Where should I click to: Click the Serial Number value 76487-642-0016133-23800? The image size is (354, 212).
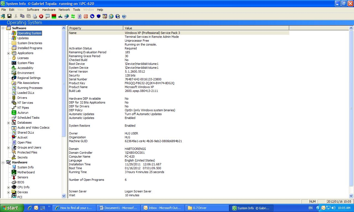coord(143,79)
